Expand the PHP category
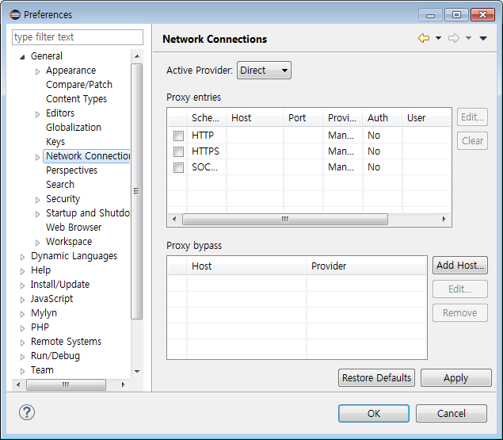This screenshot has height=440, width=503. 22,328
